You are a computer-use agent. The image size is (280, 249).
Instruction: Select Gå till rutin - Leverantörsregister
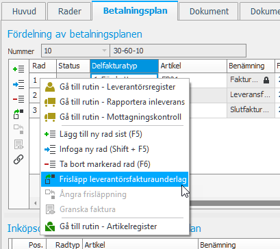click(115, 87)
